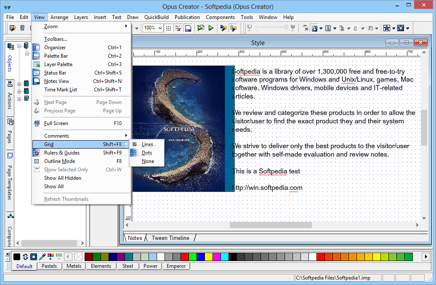Click the green play preview button
This screenshot has height=285, width=436.
tap(211, 28)
